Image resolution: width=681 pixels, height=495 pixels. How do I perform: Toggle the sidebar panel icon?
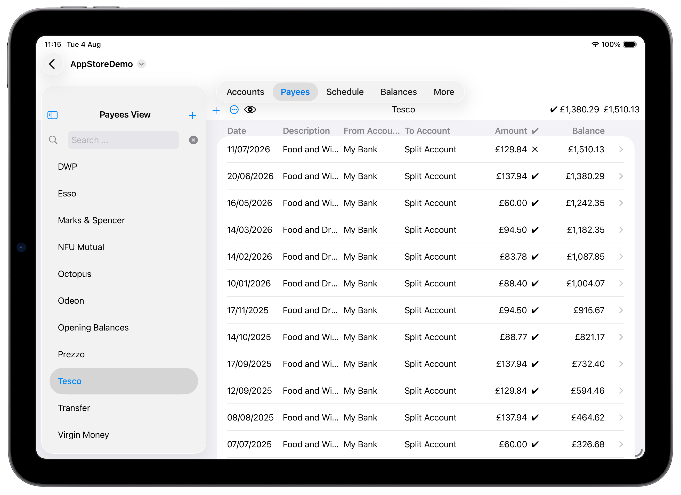pos(53,115)
